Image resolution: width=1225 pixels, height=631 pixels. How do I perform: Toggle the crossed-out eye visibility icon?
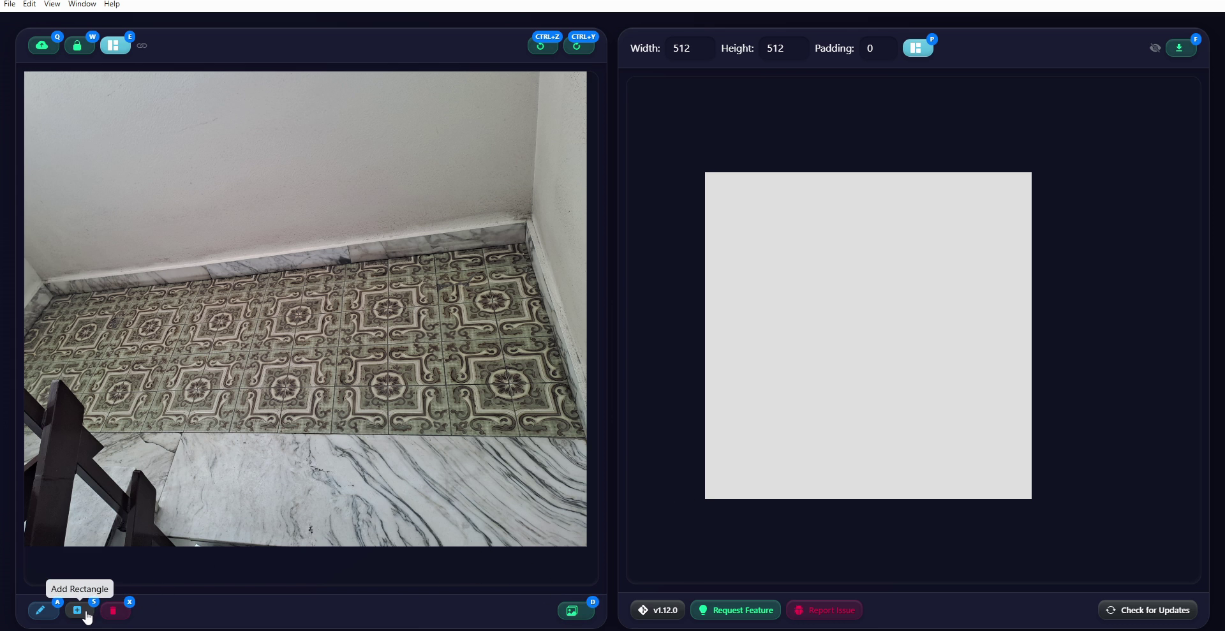(x=1155, y=48)
